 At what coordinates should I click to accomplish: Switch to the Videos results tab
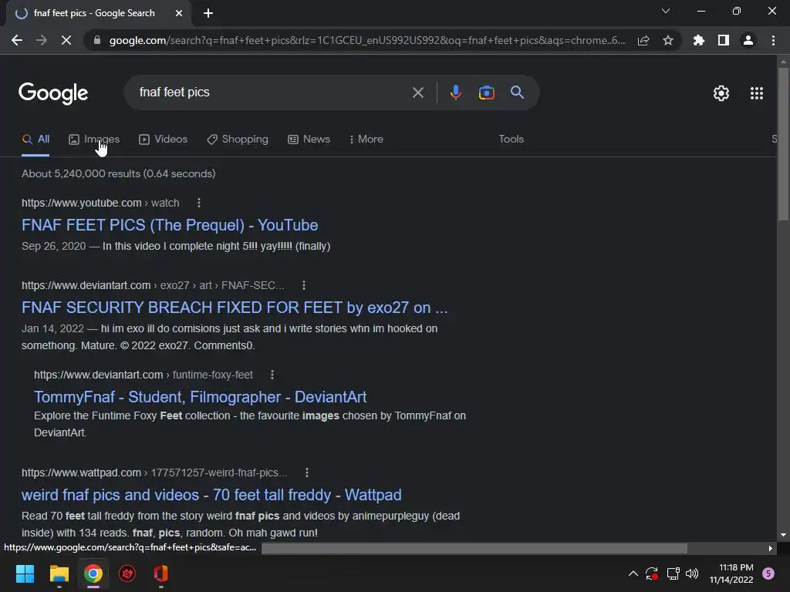click(x=164, y=140)
